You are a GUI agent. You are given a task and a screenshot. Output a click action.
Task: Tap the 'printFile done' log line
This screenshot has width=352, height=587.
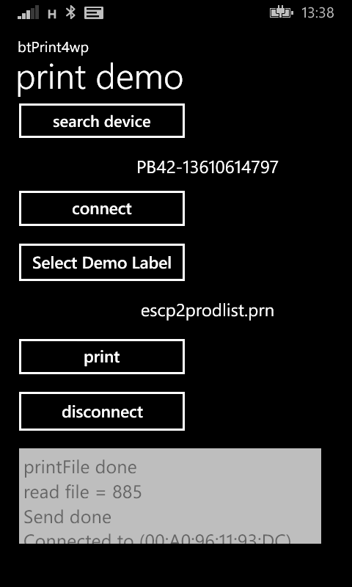pos(80,467)
